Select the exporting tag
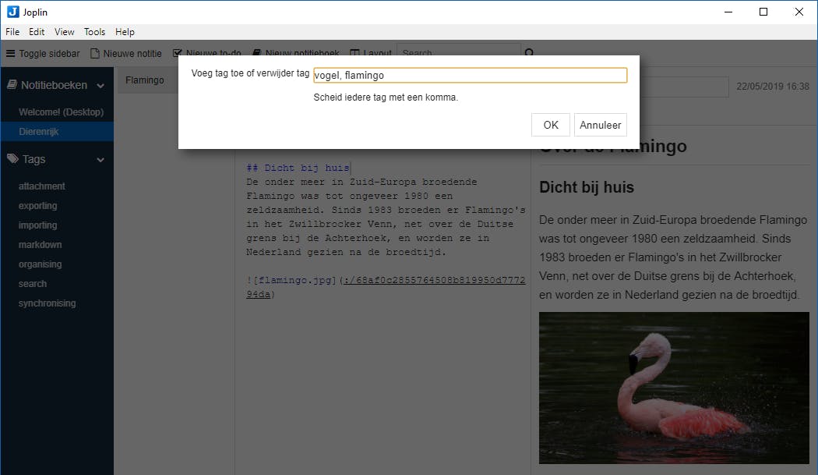818x475 pixels. (x=37, y=206)
